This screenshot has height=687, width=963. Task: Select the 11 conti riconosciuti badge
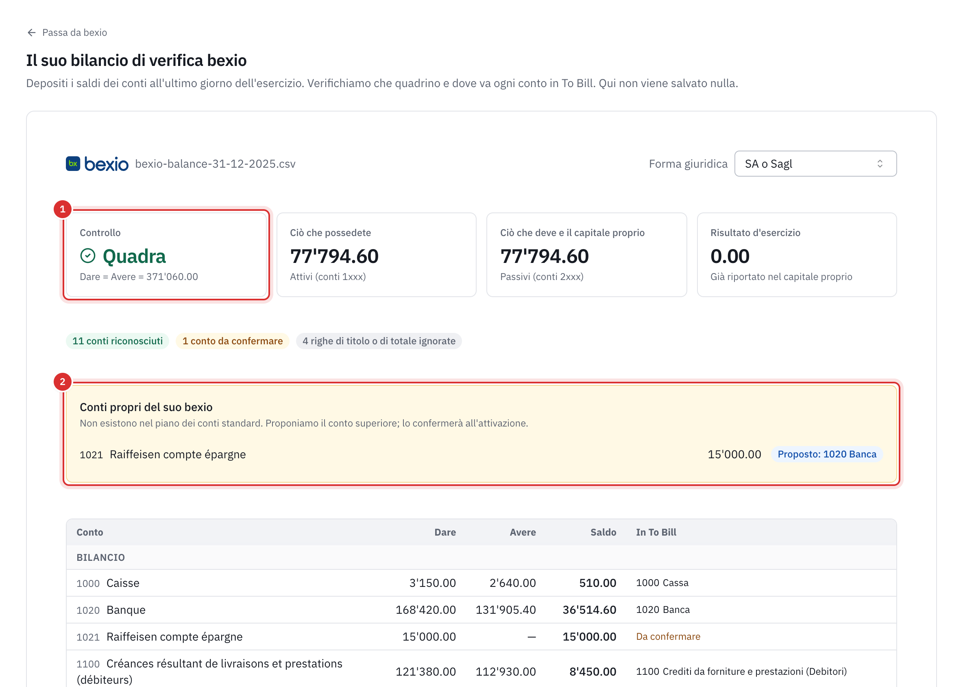click(118, 341)
